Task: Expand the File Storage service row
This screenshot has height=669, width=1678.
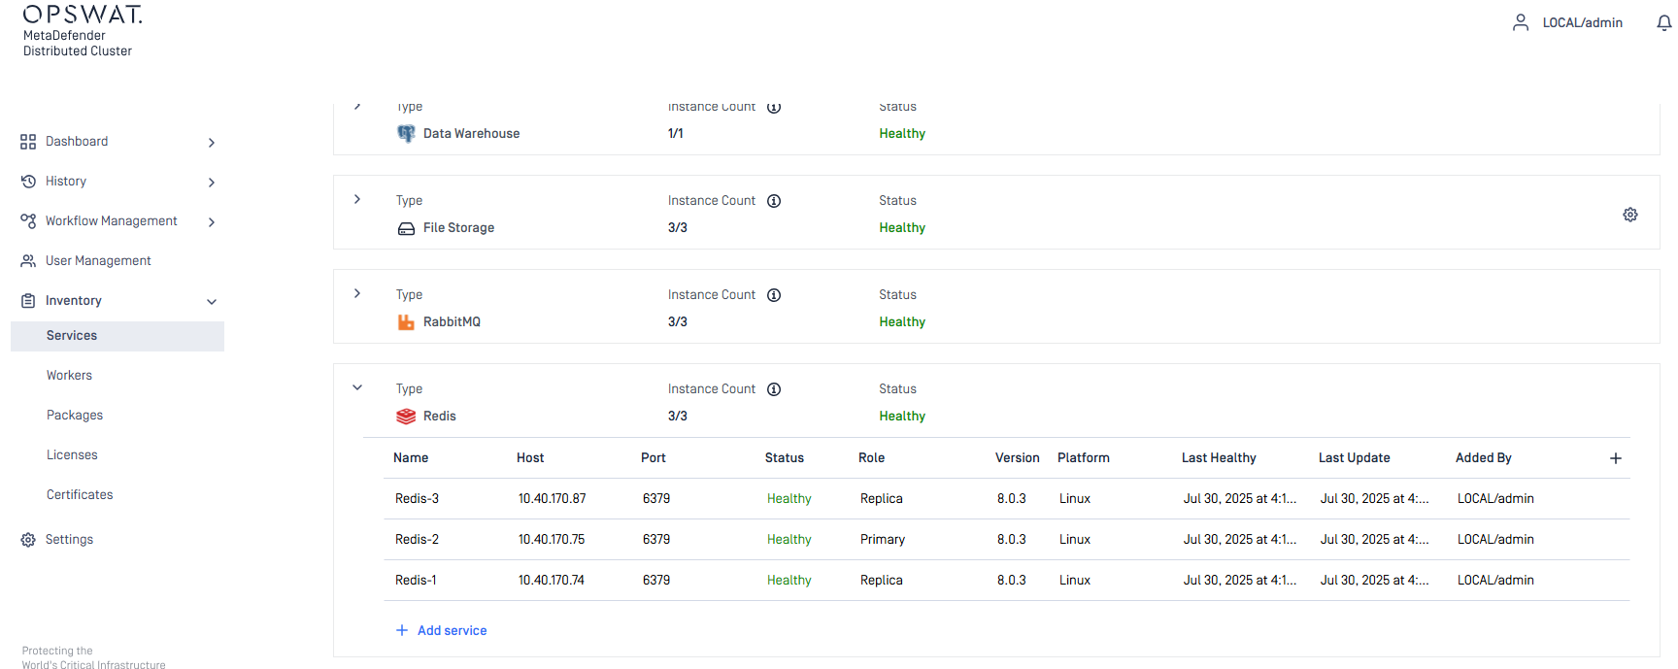Action: 357,199
